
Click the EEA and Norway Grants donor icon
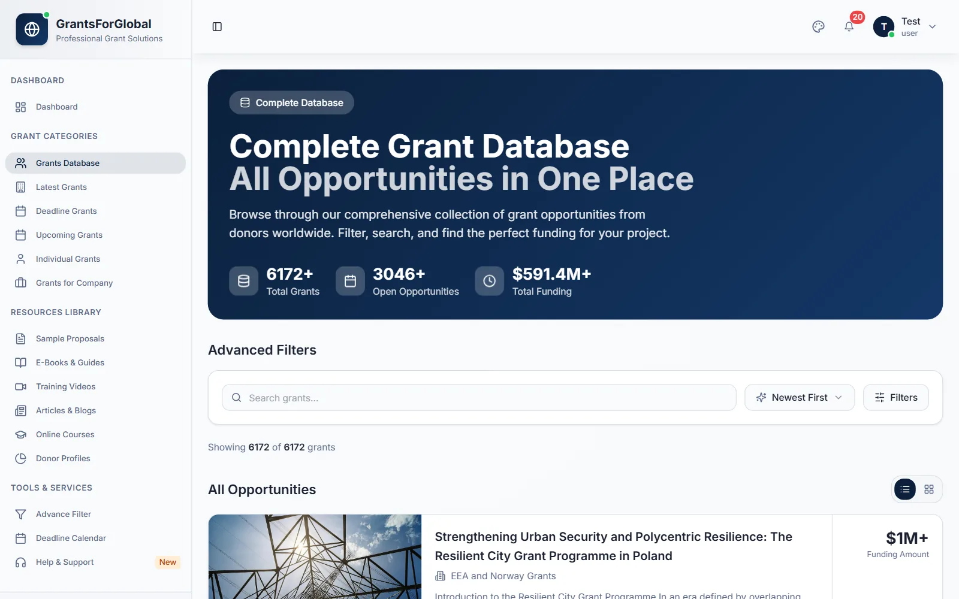pos(441,576)
